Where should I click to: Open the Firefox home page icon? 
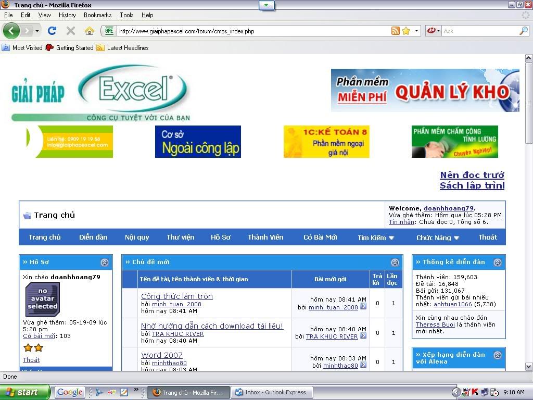pos(90,31)
